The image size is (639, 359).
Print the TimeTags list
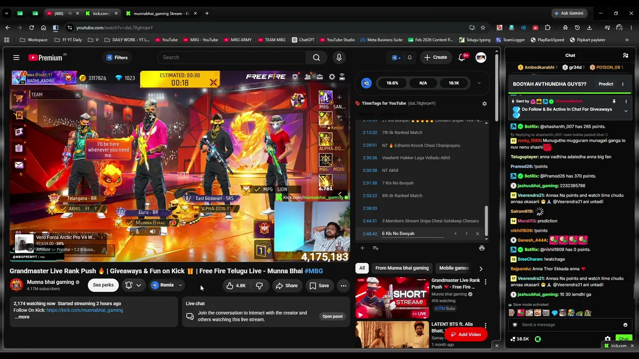(482, 248)
